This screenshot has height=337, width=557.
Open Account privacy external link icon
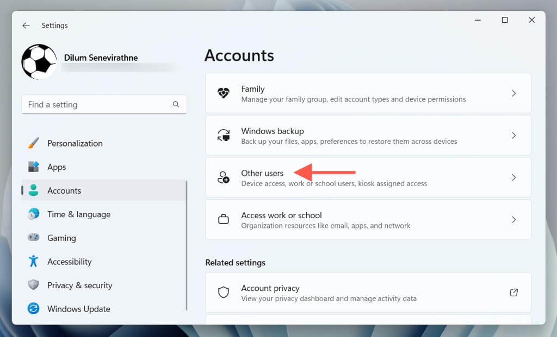coord(513,293)
